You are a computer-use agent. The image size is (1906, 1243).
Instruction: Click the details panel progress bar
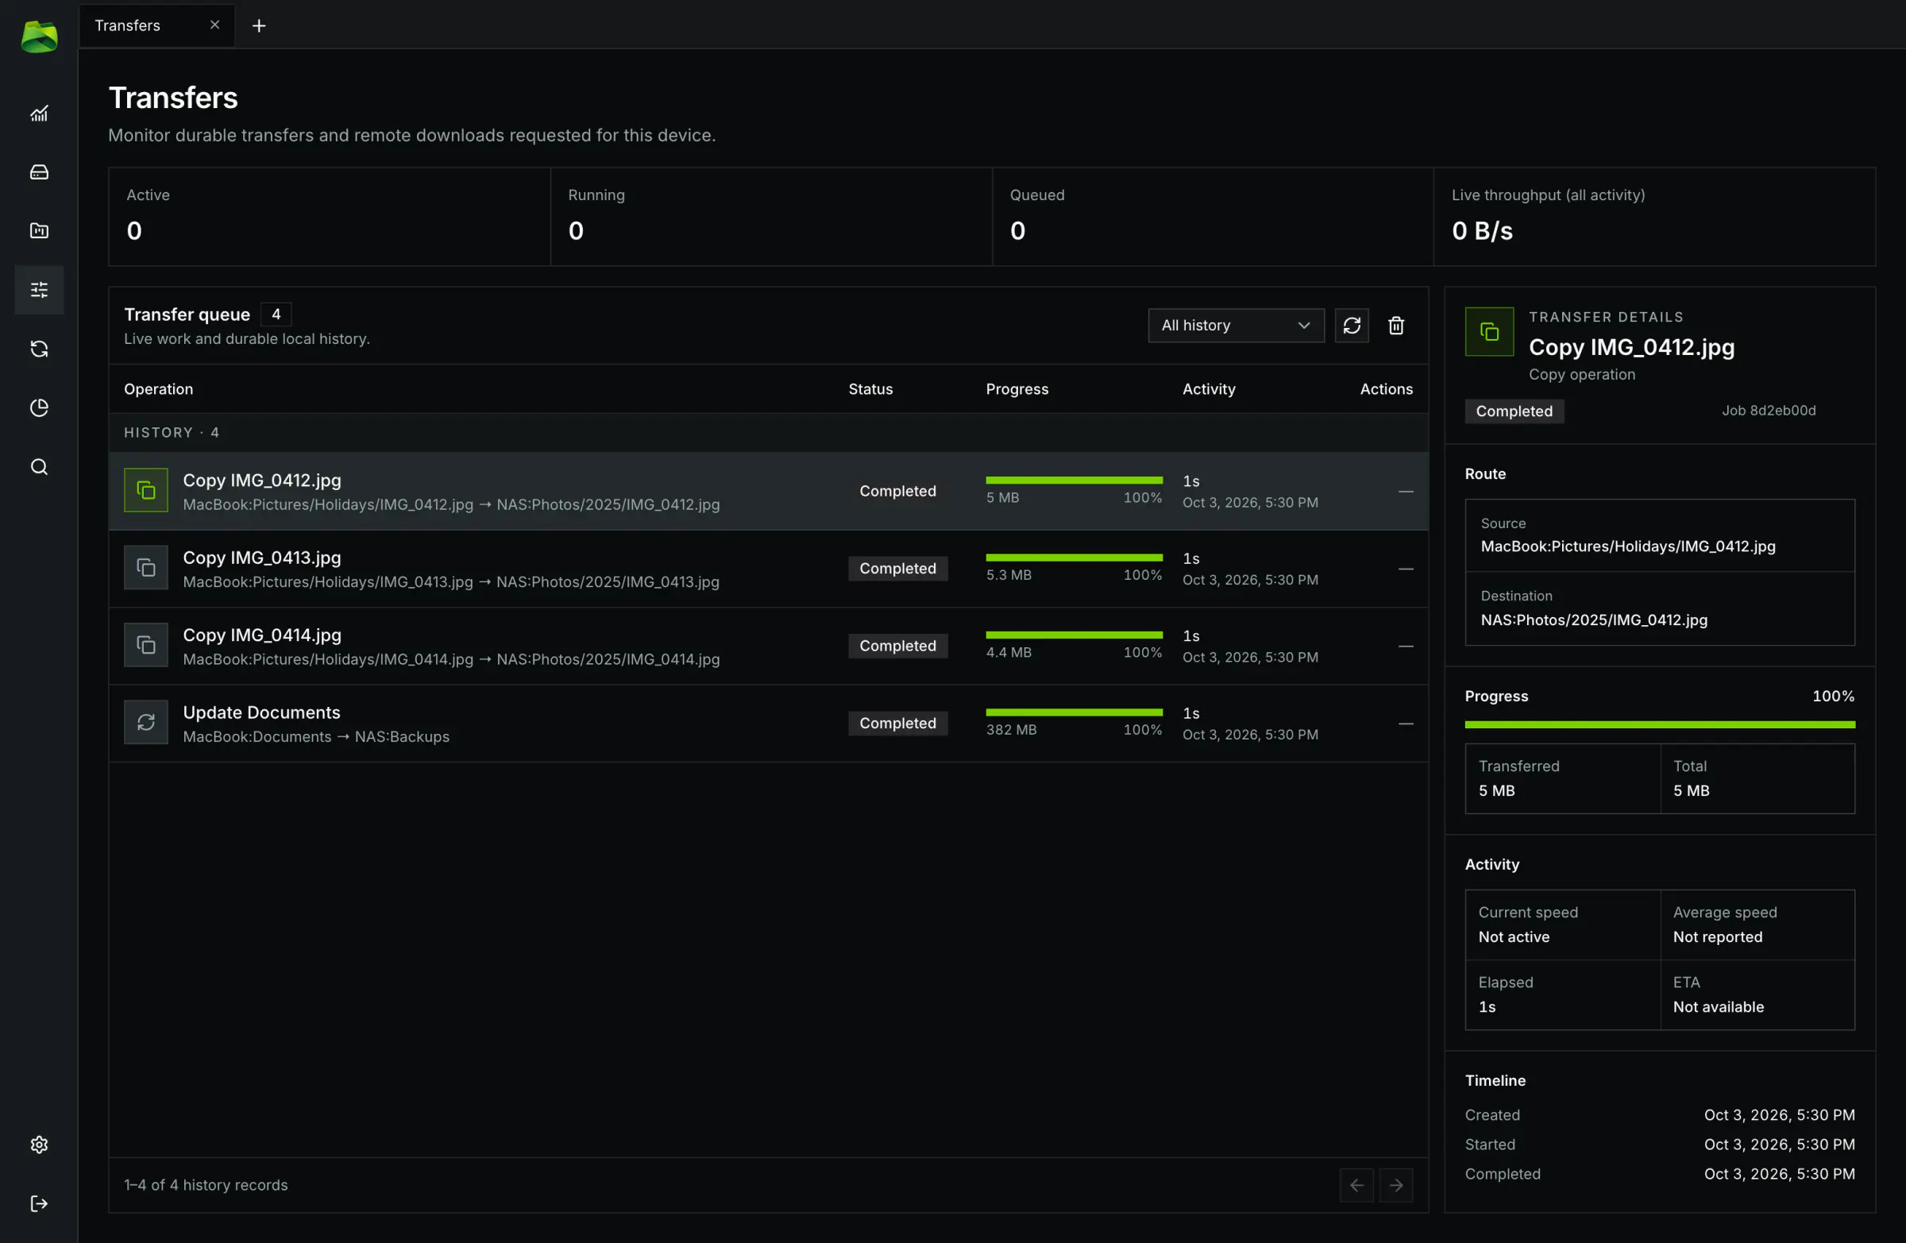pos(1659,724)
